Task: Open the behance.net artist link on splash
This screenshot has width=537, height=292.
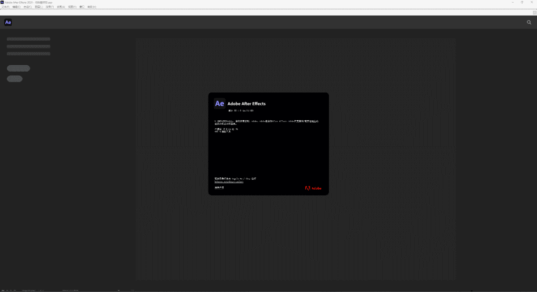Action: click(229, 182)
